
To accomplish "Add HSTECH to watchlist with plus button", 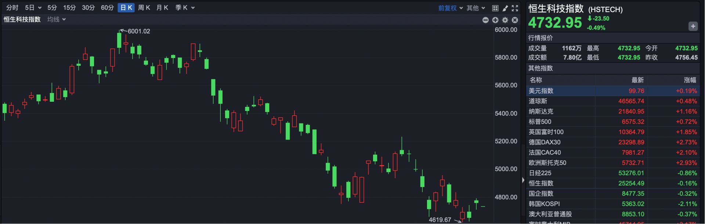I will coord(693,26).
